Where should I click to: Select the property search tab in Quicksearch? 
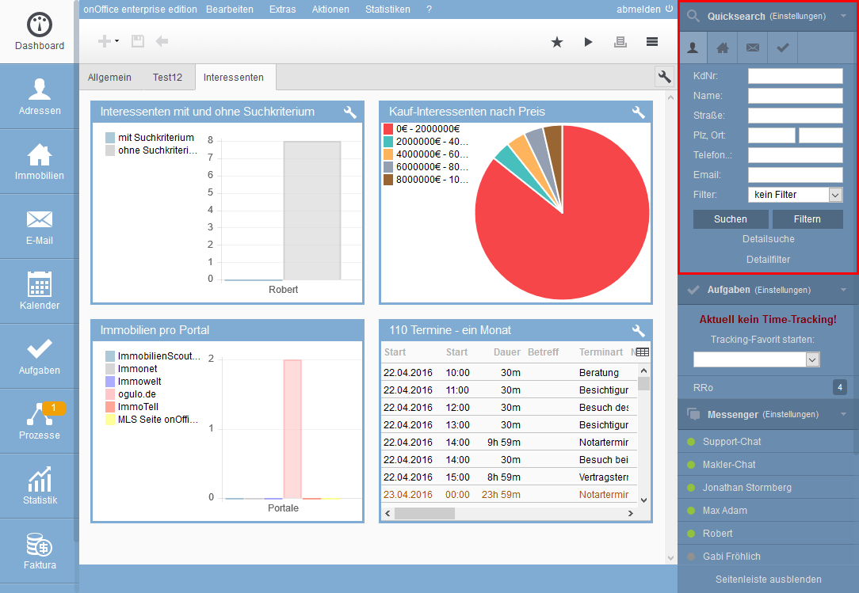[x=723, y=48]
